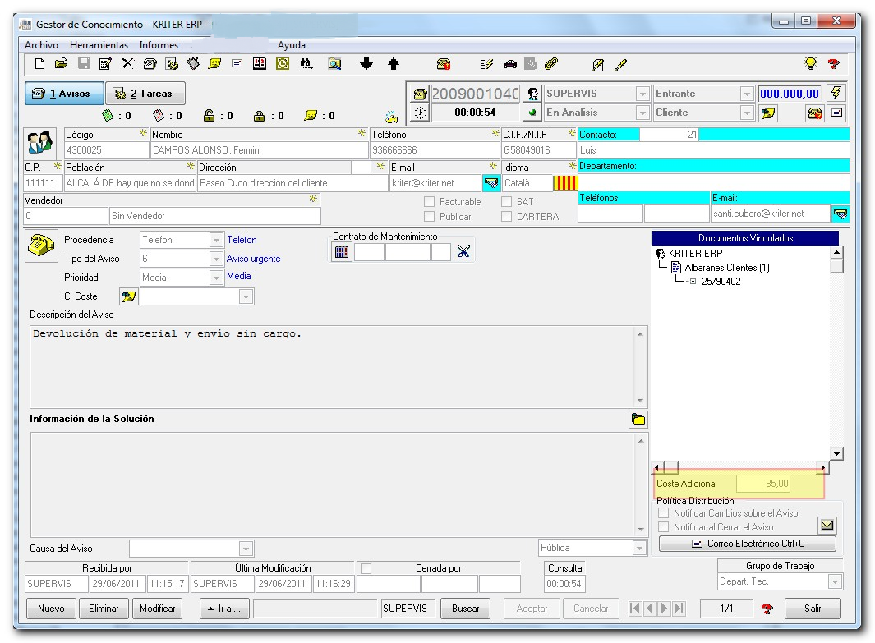Switch to the 2 Tareas tab
Screen dimensions: 875x643
(x=145, y=93)
